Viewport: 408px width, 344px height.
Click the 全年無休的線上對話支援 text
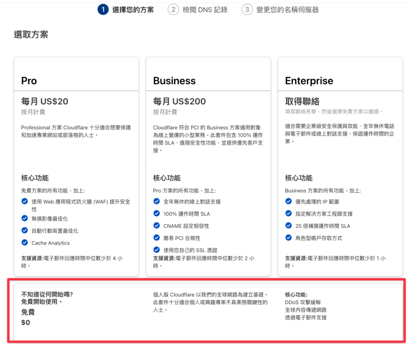pyautogui.click(x=192, y=202)
